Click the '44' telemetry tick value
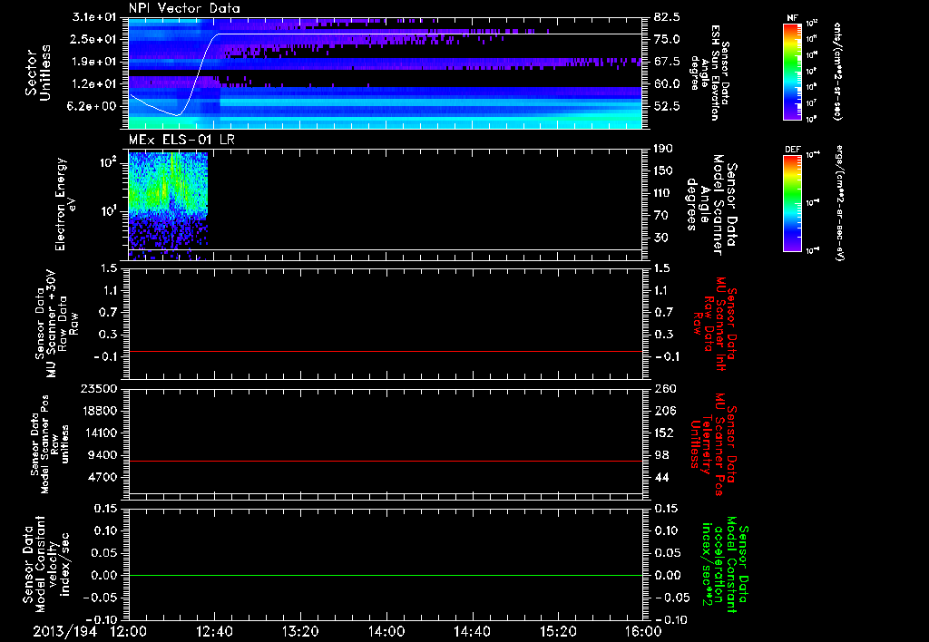Screen dimensions: 929x642 (660, 477)
